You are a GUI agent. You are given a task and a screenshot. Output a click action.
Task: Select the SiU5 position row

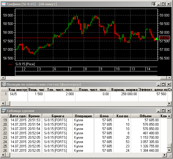point(86,94)
